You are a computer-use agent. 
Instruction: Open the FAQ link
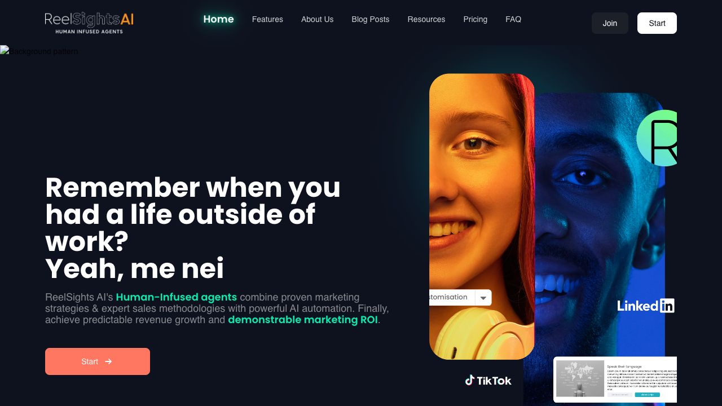tap(513, 19)
